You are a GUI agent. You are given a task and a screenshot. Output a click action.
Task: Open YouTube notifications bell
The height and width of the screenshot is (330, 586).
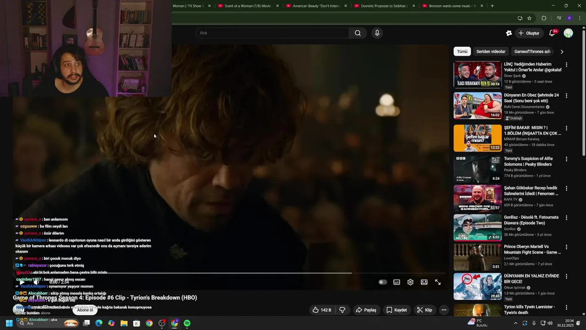552,33
